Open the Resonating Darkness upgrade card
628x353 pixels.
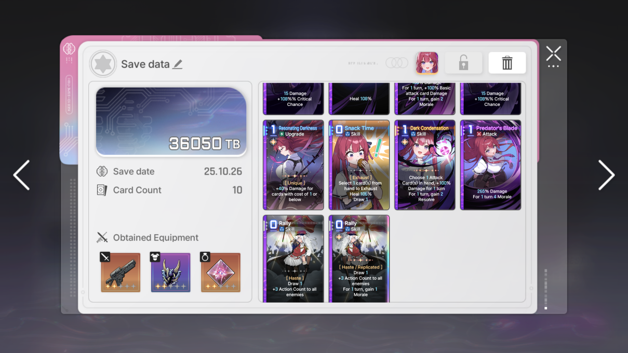(293, 165)
